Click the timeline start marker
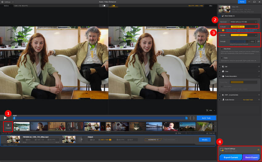 14,118
